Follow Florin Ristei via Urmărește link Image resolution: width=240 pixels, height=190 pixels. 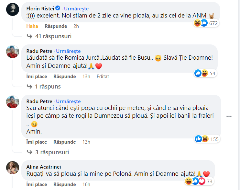76,9
